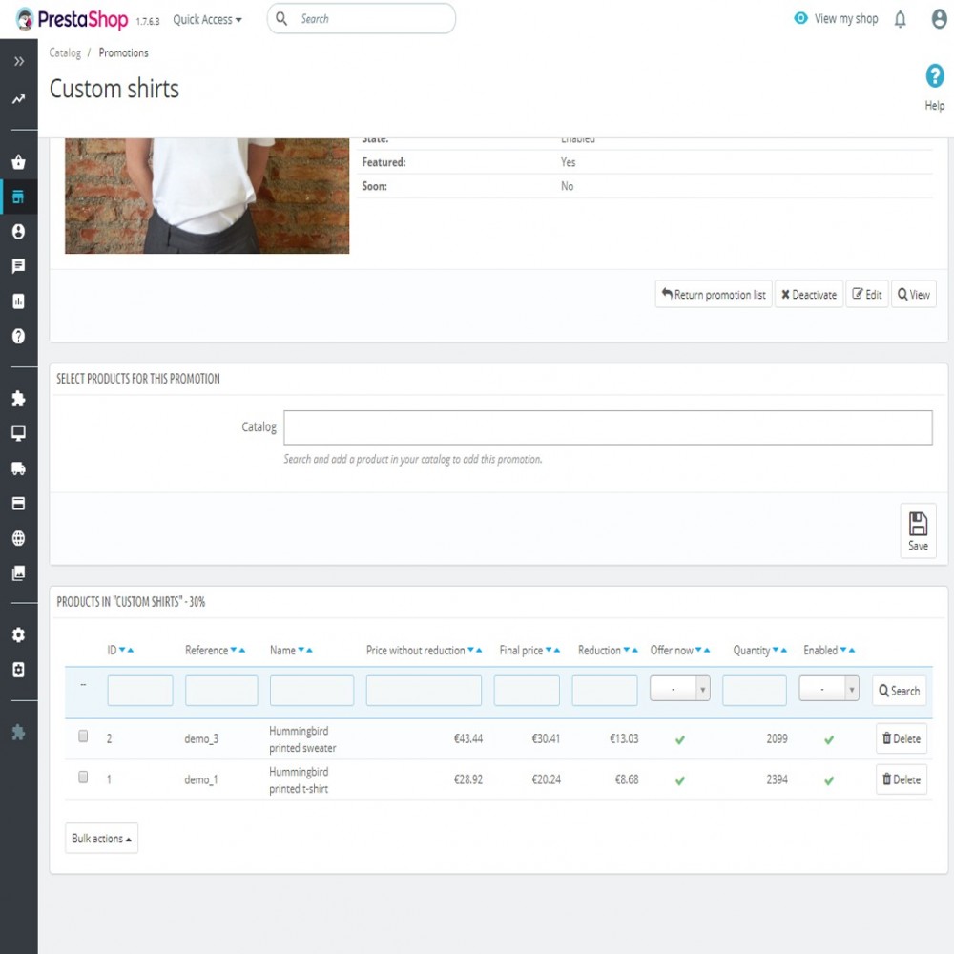The image size is (954, 954).
Task: Open the Offer now filter dropdown
Action: [679, 689]
